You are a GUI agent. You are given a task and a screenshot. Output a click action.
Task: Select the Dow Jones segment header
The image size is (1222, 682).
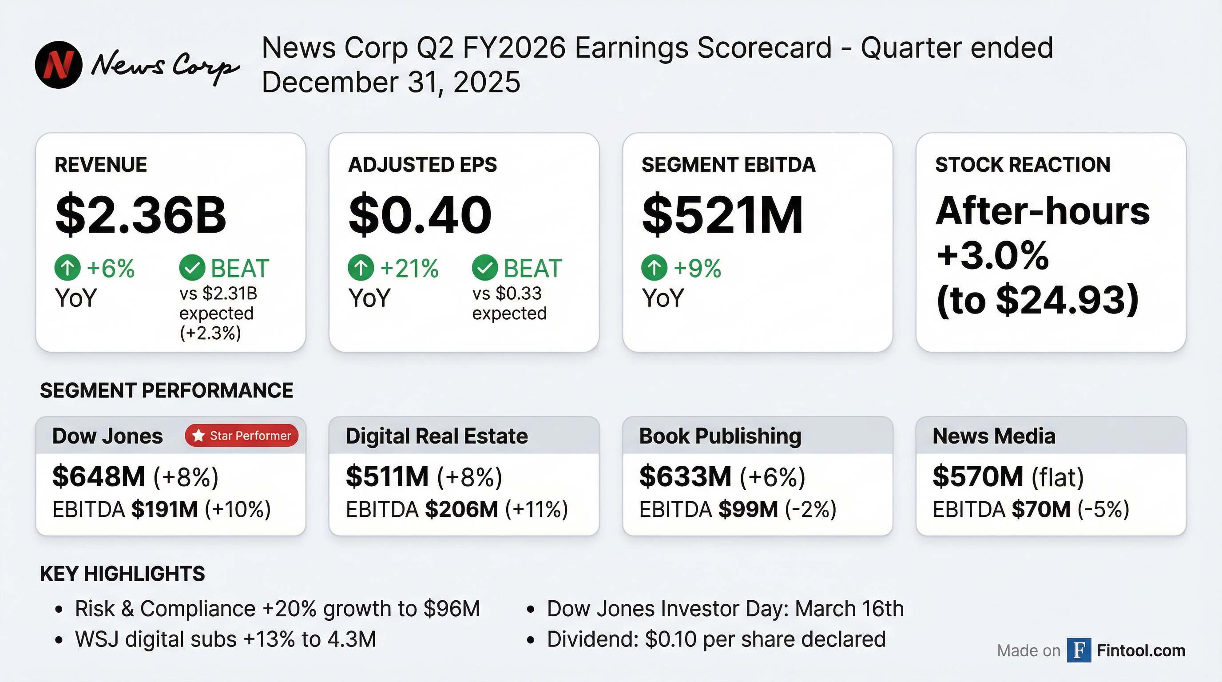point(108,436)
